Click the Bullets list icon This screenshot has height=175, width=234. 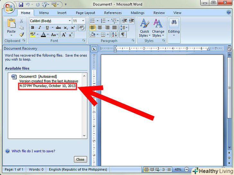click(x=93, y=21)
